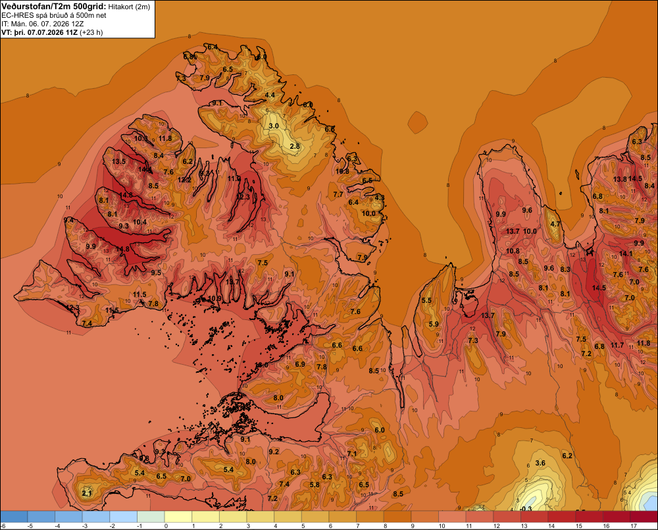Click the temperature value '5.8' on the map
Viewport: 658px width, 530px height.
(x=315, y=485)
